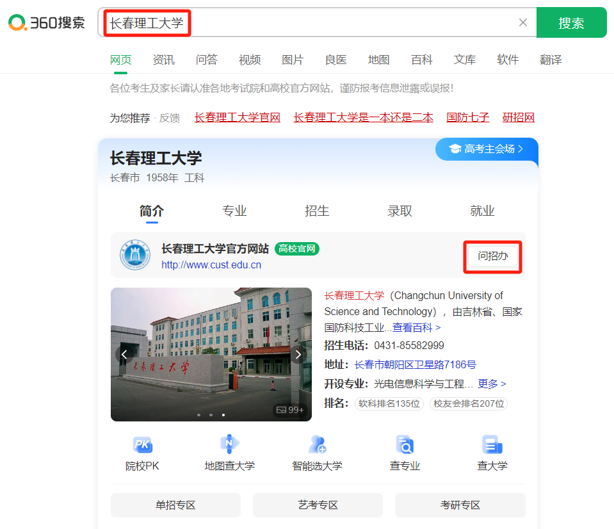Expand the 查看百科 link
Screen dimensions: 614x529
[x=416, y=327]
